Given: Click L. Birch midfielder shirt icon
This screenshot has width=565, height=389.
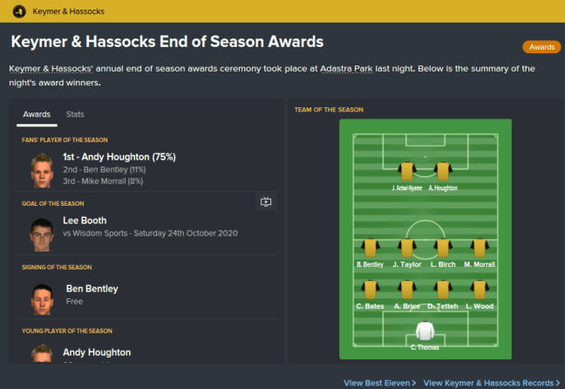Looking at the screenshot, I should pyautogui.click(x=443, y=248).
